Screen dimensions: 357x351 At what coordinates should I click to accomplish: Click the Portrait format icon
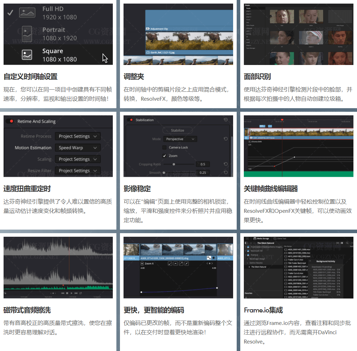(x=27, y=34)
